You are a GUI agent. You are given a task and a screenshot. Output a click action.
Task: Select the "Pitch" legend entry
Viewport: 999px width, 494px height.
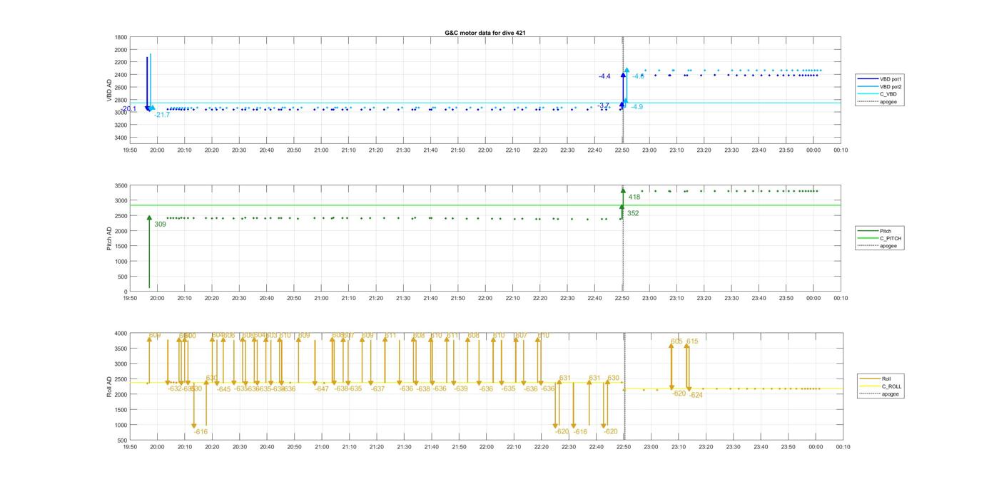[x=875, y=231]
